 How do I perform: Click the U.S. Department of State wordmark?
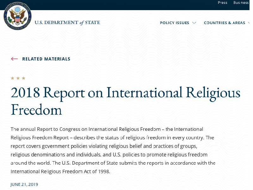pyautogui.click(x=67, y=22)
